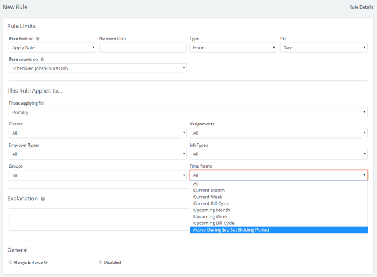Viewport: 377px width, 277px height.
Task: Enable the Always Enforce checkbox
Action: pyautogui.click(x=10, y=262)
